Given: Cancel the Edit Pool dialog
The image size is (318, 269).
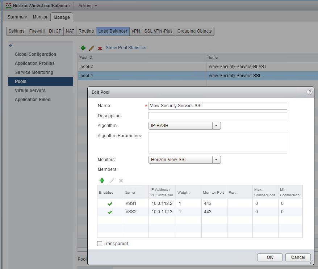Looking at the screenshot, I should (298, 257).
